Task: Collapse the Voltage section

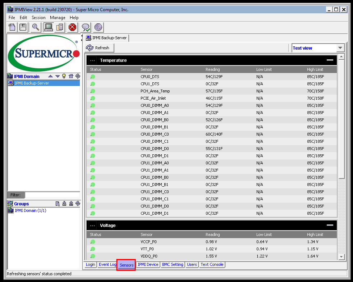Action: point(330,225)
